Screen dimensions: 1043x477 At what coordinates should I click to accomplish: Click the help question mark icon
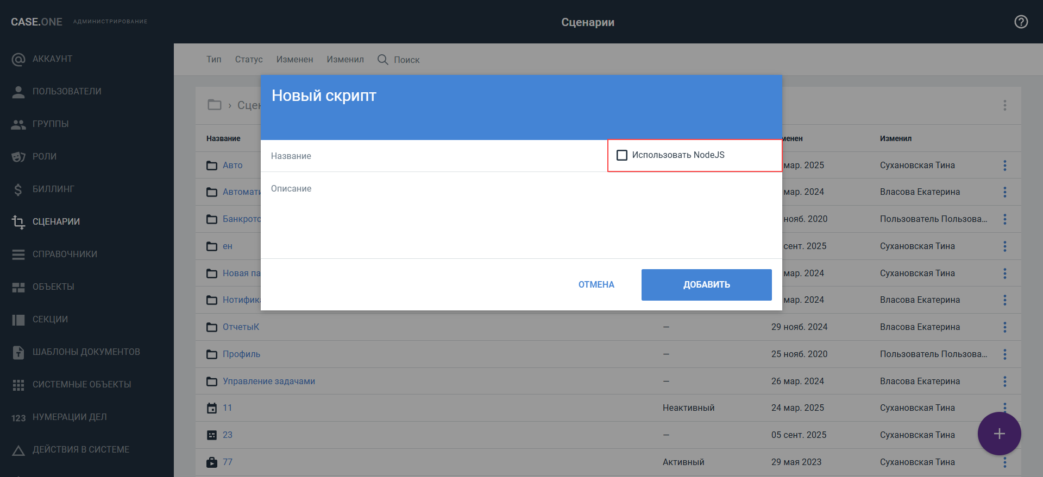tap(1021, 22)
